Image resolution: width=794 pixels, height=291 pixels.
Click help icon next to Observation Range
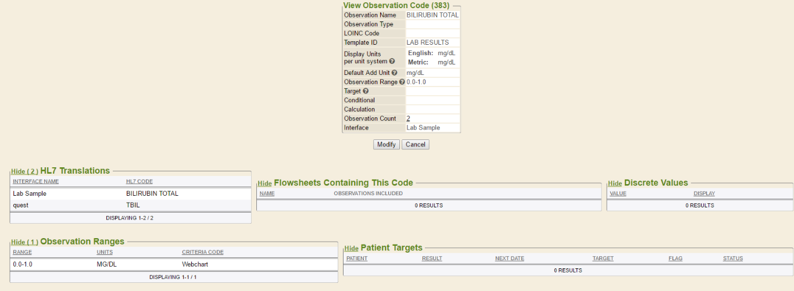(402, 82)
